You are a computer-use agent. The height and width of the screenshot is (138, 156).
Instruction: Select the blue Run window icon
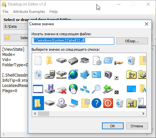coord(108,60)
